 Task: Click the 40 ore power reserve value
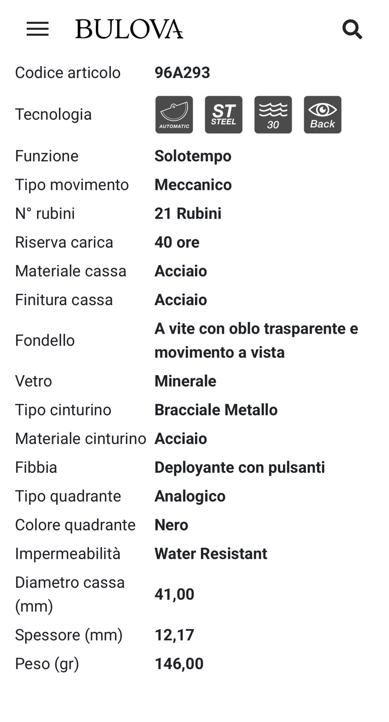click(177, 242)
